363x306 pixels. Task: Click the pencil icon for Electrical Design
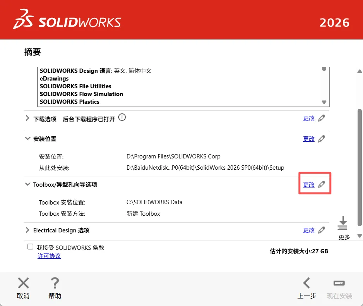(321, 230)
